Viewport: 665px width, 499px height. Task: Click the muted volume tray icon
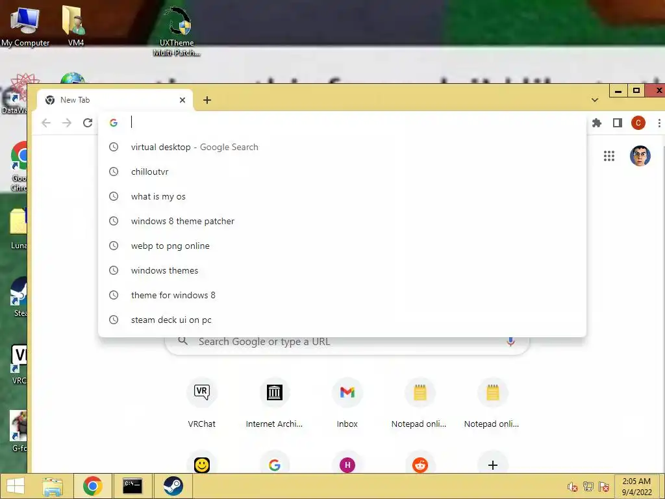[x=573, y=487]
